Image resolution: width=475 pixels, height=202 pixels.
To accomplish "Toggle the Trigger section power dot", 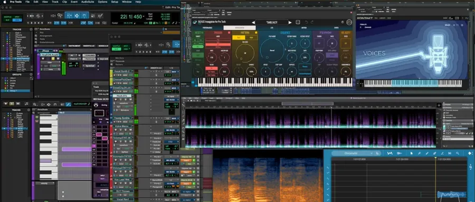I will click(229, 32).
